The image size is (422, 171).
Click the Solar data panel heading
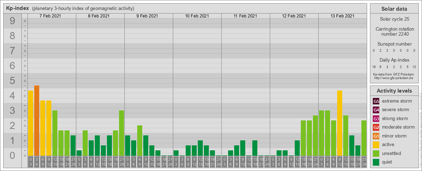point(395,9)
